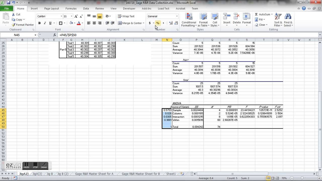
Task: Open the Sort & Filter tool
Action: click(x=278, y=20)
